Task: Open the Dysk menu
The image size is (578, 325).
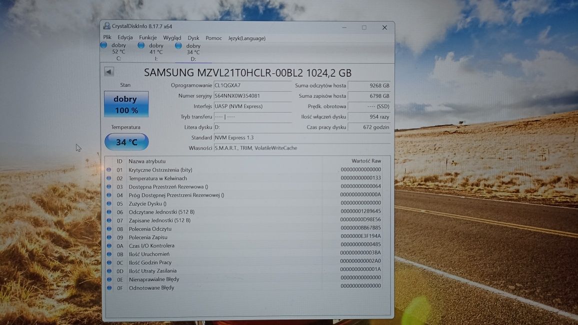Action: coord(193,38)
